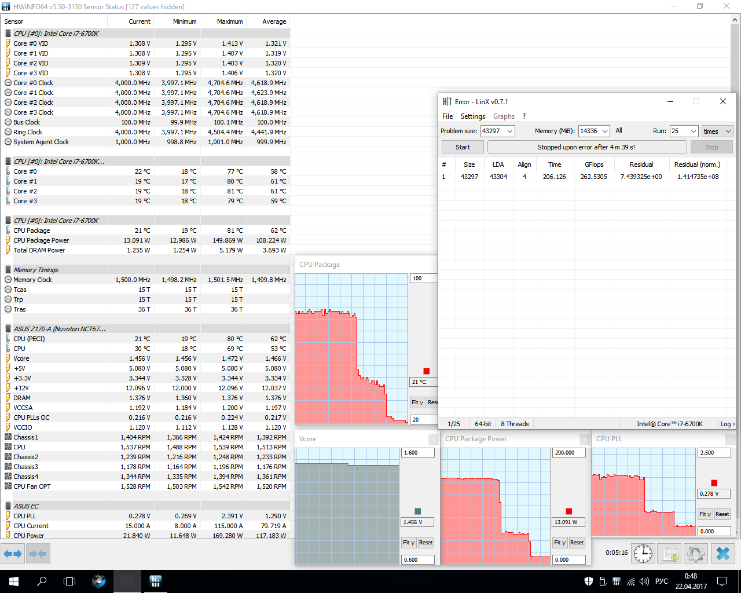Click the Residual (norm.) column header

[697, 164]
